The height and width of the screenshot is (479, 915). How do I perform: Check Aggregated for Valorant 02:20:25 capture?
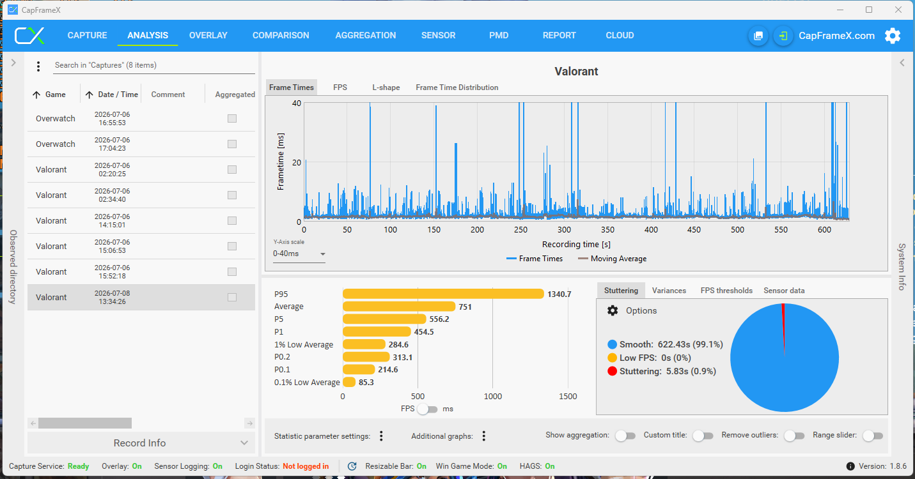click(232, 170)
